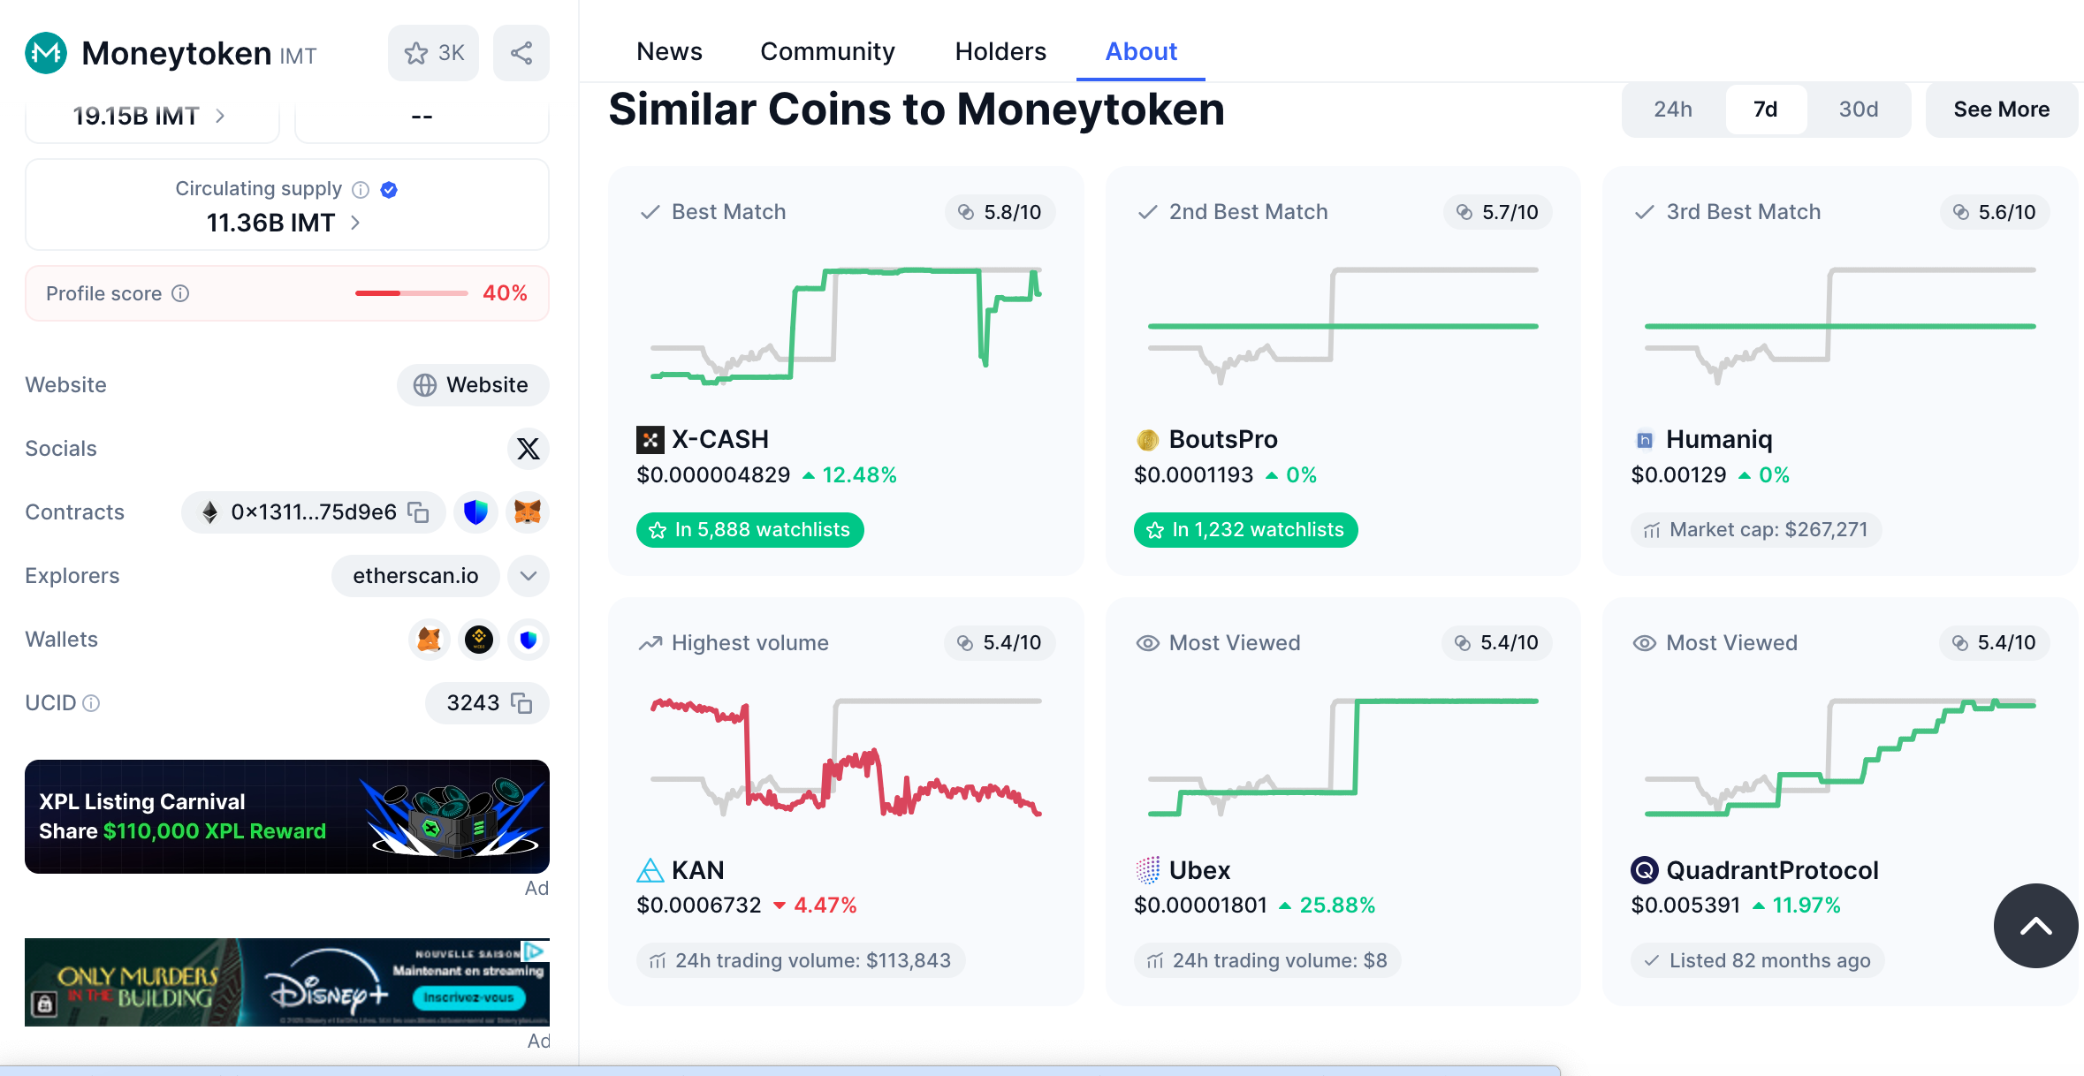
Task: Expand the 19.15B IMT supply arrow
Action: click(220, 116)
